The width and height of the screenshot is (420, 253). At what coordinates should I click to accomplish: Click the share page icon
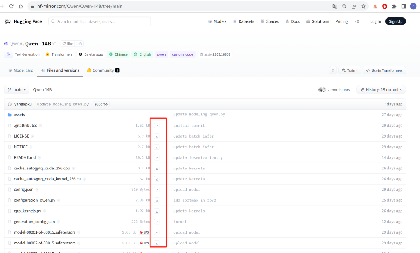[354, 6]
